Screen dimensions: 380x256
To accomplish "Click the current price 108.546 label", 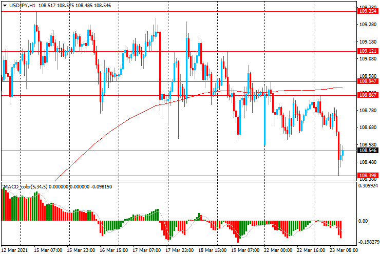I will coord(368,151).
